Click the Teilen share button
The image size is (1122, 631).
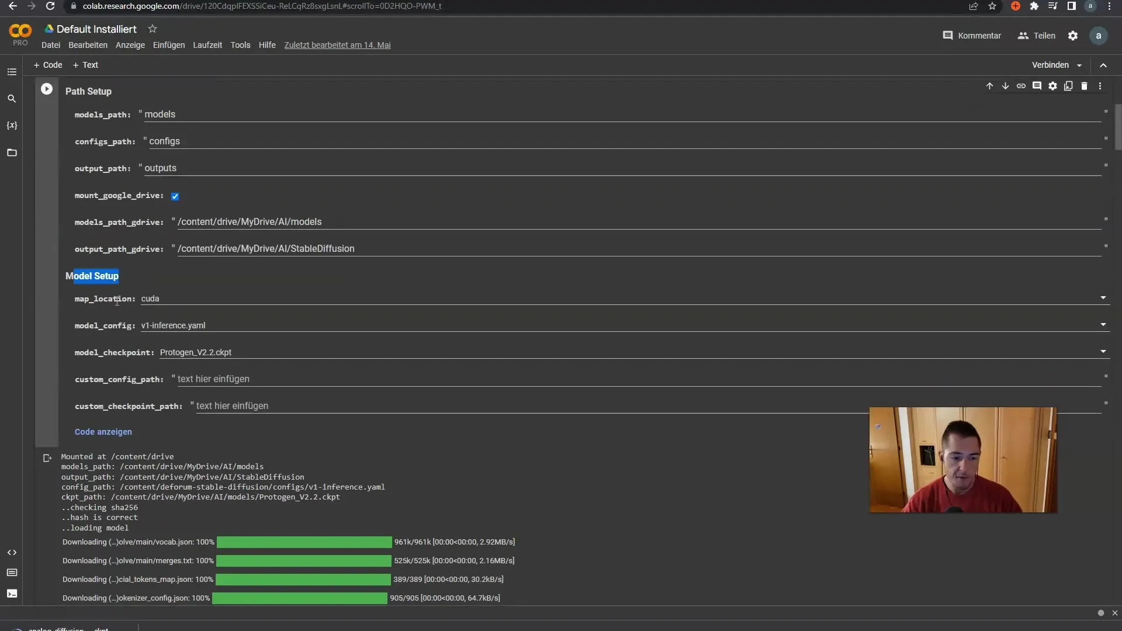(1037, 36)
